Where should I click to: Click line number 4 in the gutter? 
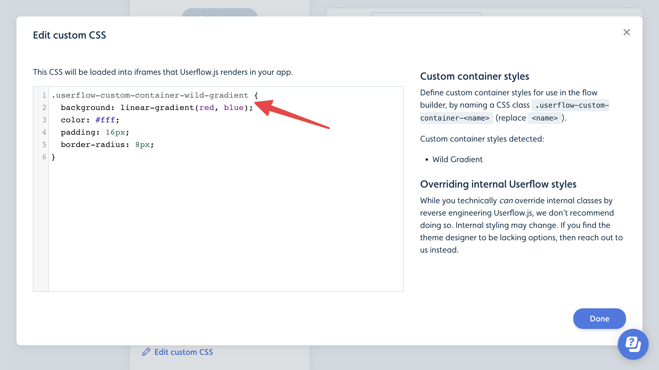(x=44, y=132)
